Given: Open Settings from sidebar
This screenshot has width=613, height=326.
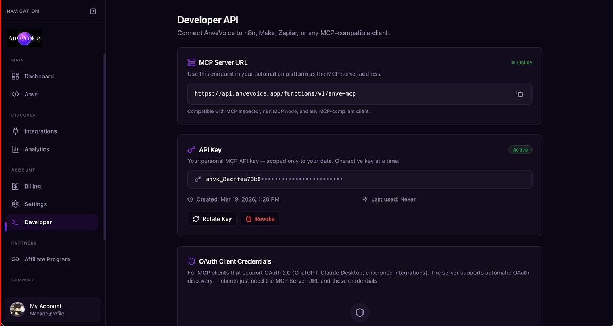Looking at the screenshot, I should (x=52, y=204).
